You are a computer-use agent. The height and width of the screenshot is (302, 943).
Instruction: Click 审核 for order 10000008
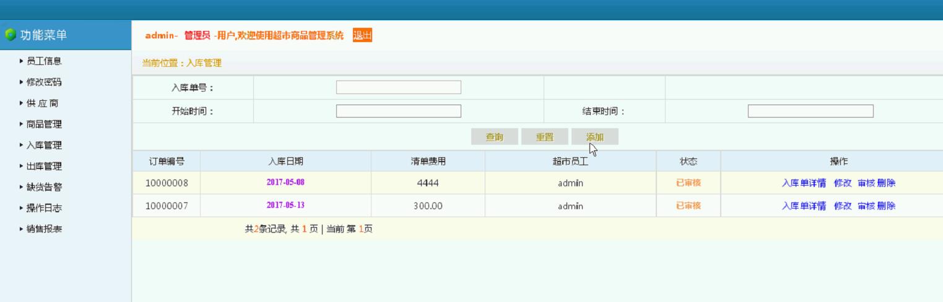(x=866, y=183)
